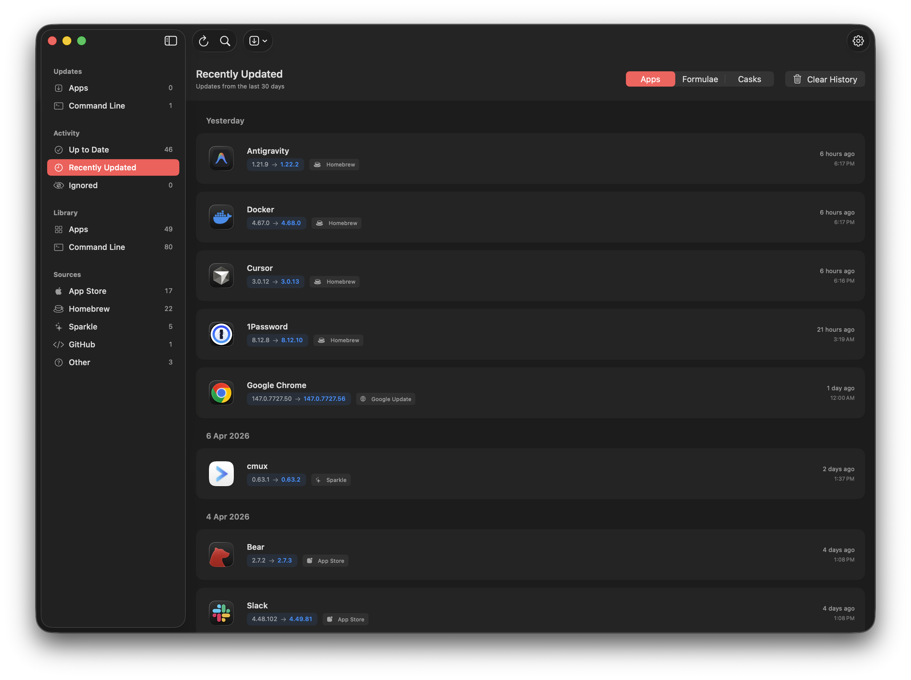This screenshot has height=680, width=911.
Task: Open settings gear icon
Action: tap(858, 41)
